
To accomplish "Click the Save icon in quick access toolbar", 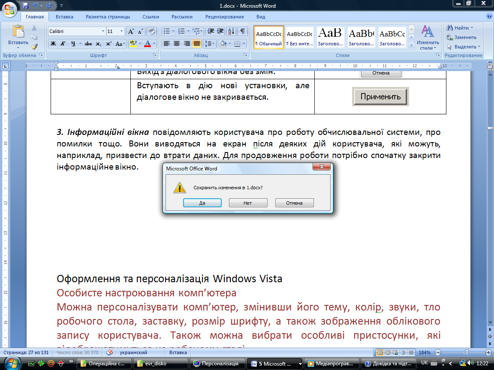I will 26,5.
